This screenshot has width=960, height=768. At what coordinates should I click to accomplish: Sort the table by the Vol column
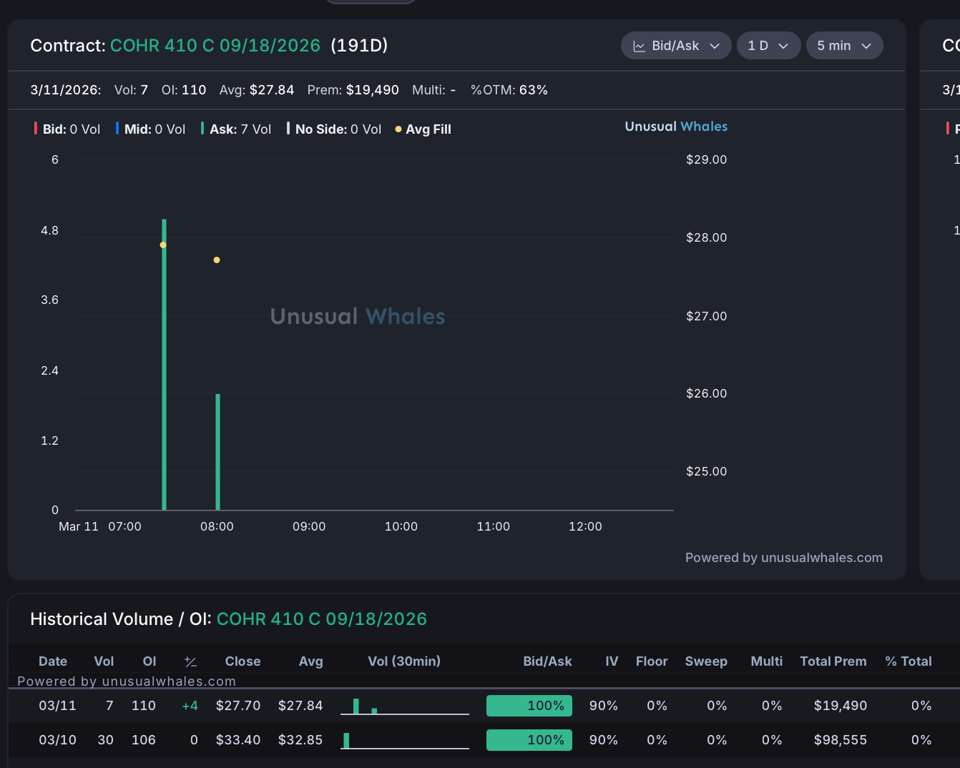(104, 661)
